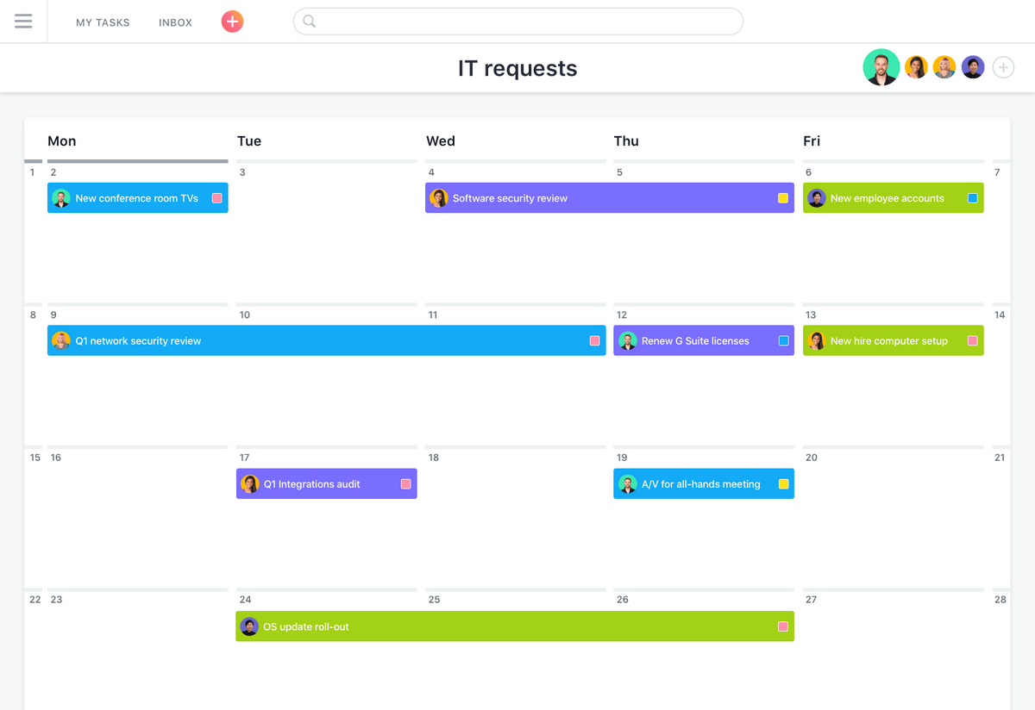Open the INBOX tab
1035x710 pixels.
point(175,22)
